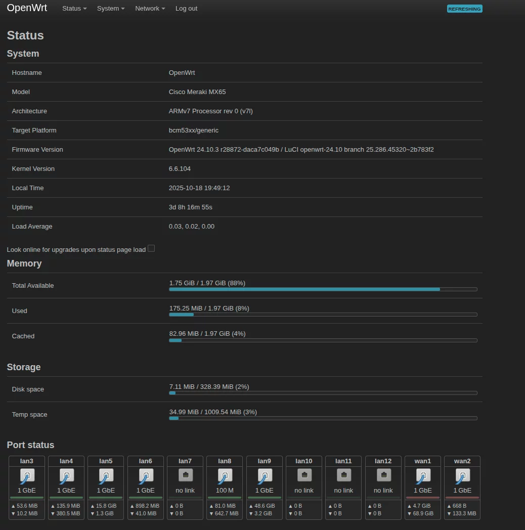Click the disconnected lan7 port icon
Image resolution: width=525 pixels, height=530 pixels.
pos(185,475)
